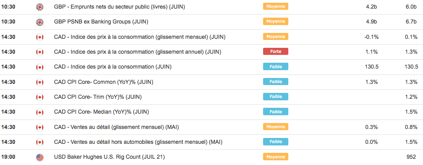Open USD Baker Hughes U.S. Rig Count event
This screenshot has width=423, height=165.
point(109,157)
